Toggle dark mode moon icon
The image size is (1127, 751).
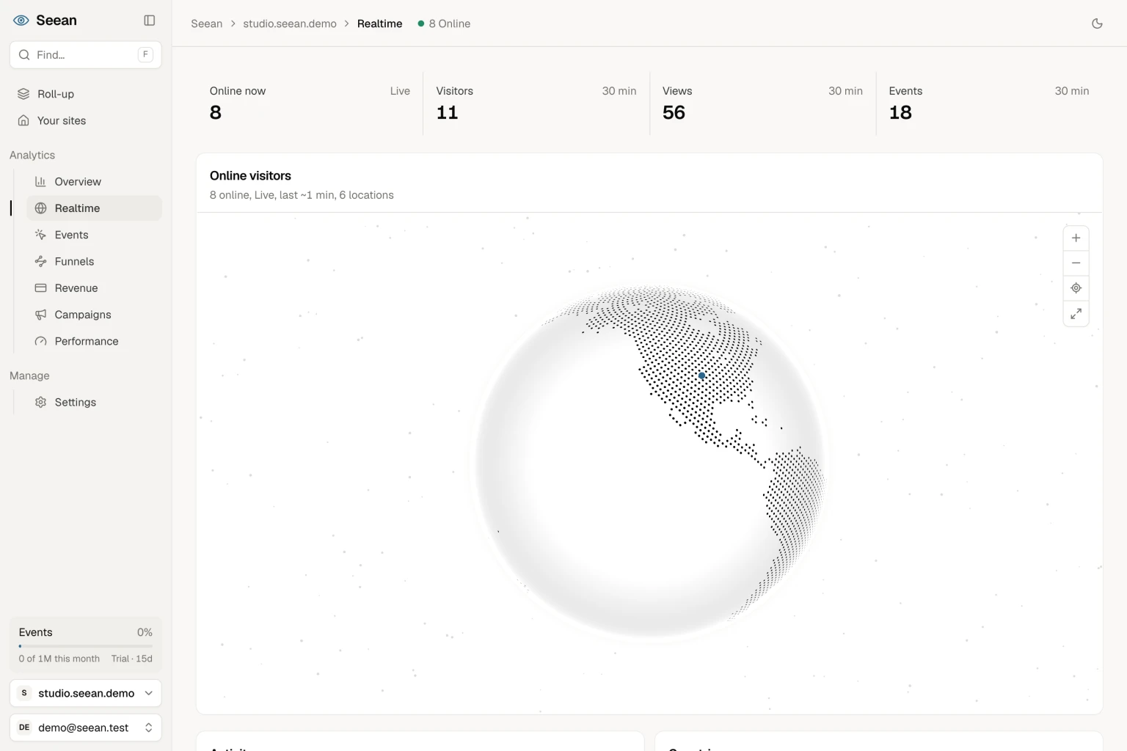[x=1097, y=23]
